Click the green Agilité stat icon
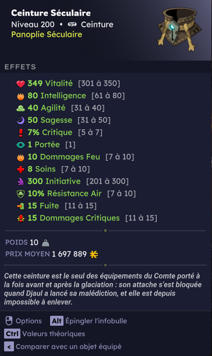Viewport: 212px width, 356px height. tap(20, 108)
